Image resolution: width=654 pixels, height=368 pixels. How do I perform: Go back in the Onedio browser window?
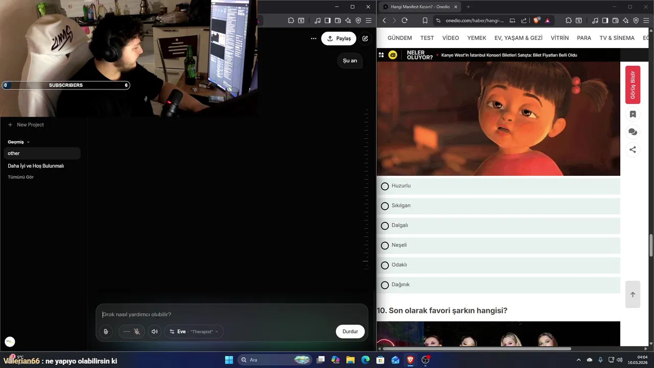pyautogui.click(x=384, y=20)
